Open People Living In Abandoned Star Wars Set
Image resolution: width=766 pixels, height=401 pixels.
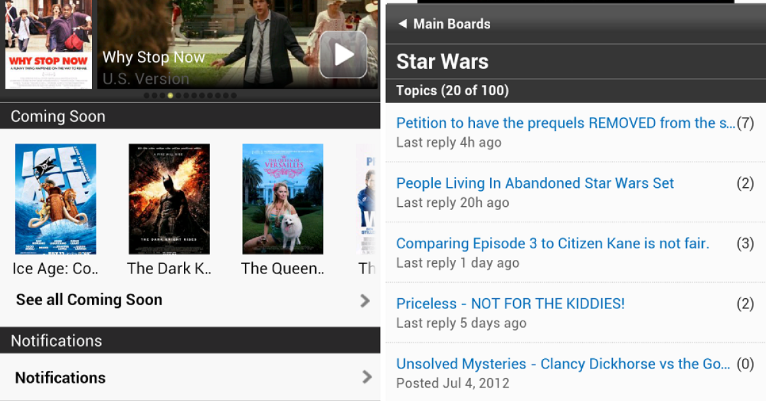click(574, 192)
